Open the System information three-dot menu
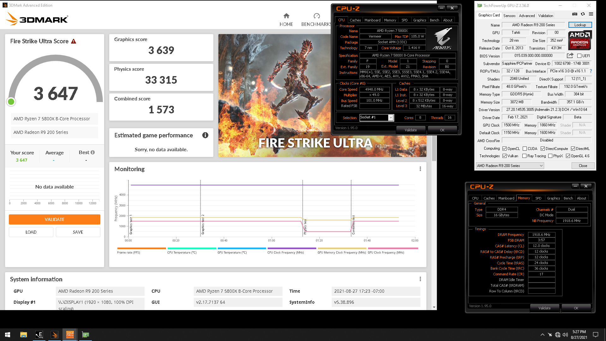606x341 pixels. click(420, 279)
